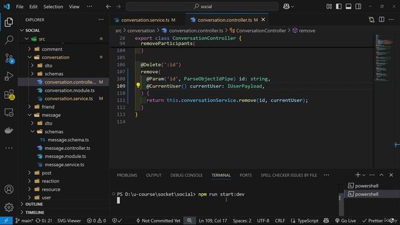Click the main branch indicator
The image size is (400, 225).
pyautogui.click(x=24, y=221)
